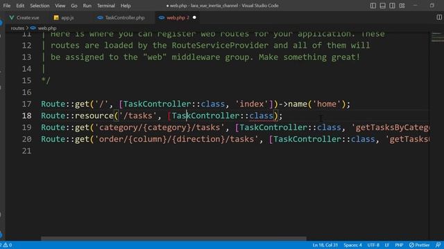
Task: Open the Go menu
Action: 74,6
